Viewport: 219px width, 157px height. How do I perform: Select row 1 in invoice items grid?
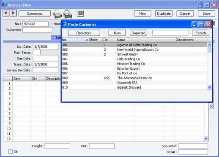[x=8, y=84]
